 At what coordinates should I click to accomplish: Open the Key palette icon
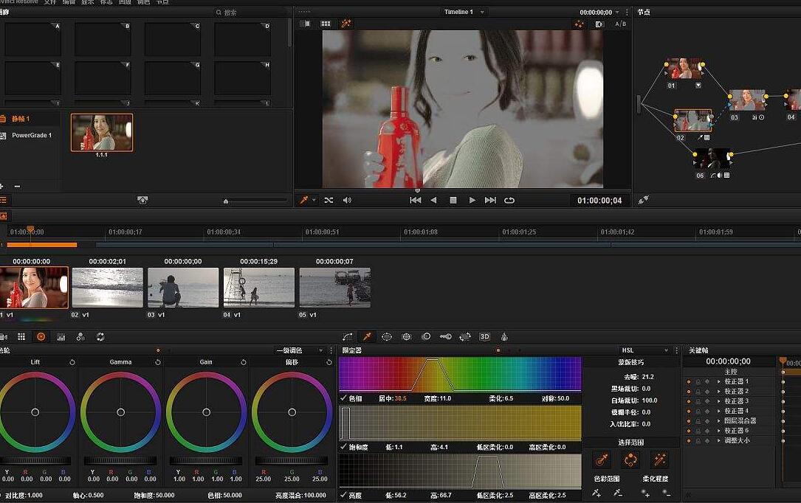(x=445, y=336)
